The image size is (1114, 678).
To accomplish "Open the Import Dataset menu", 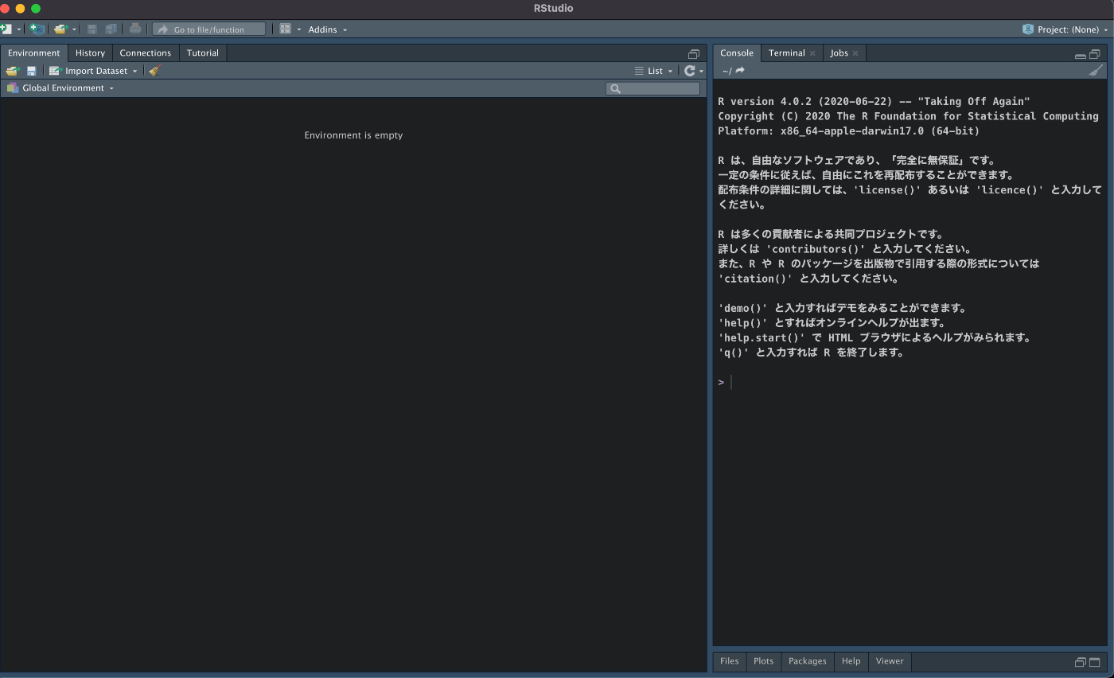I will [x=93, y=71].
